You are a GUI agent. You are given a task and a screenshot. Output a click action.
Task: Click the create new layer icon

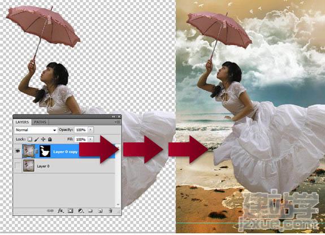pyautogui.click(x=100, y=211)
